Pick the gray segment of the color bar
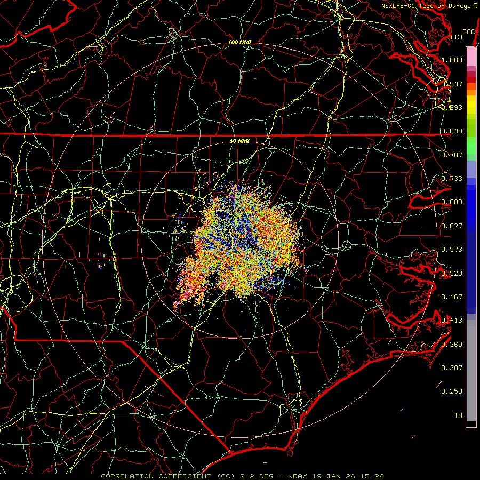 pos(471,371)
